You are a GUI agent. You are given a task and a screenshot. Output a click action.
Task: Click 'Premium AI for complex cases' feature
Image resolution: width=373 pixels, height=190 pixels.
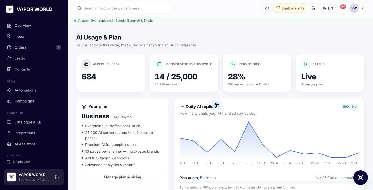point(111,145)
